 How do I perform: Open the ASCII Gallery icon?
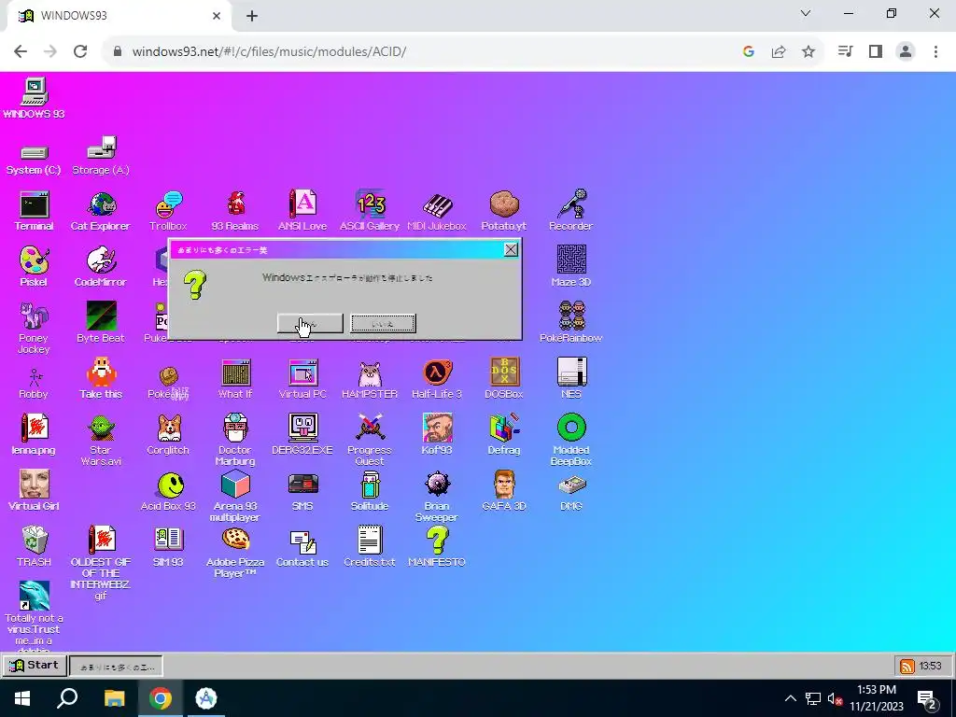(x=370, y=211)
